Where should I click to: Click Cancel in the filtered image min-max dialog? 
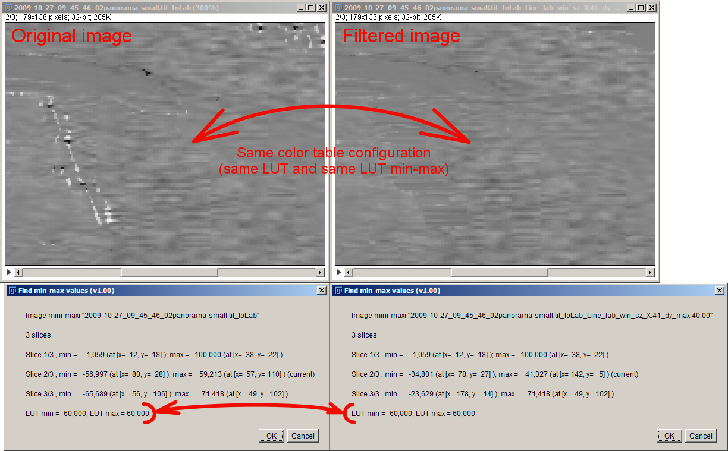tap(701, 436)
